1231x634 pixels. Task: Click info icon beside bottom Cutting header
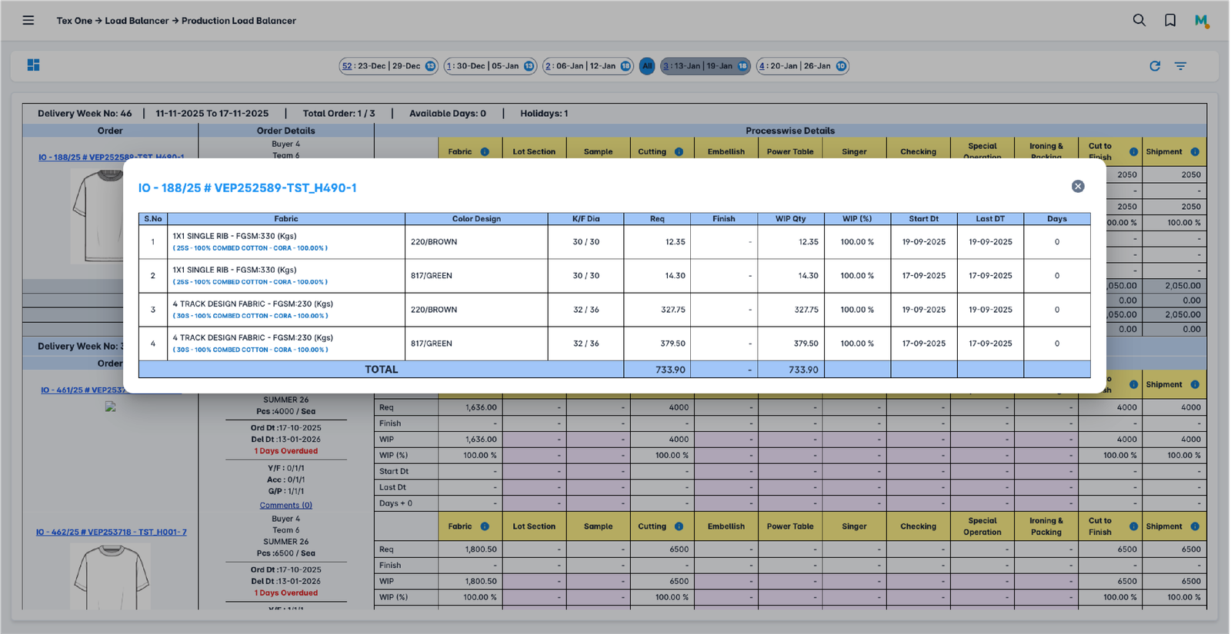[679, 526]
